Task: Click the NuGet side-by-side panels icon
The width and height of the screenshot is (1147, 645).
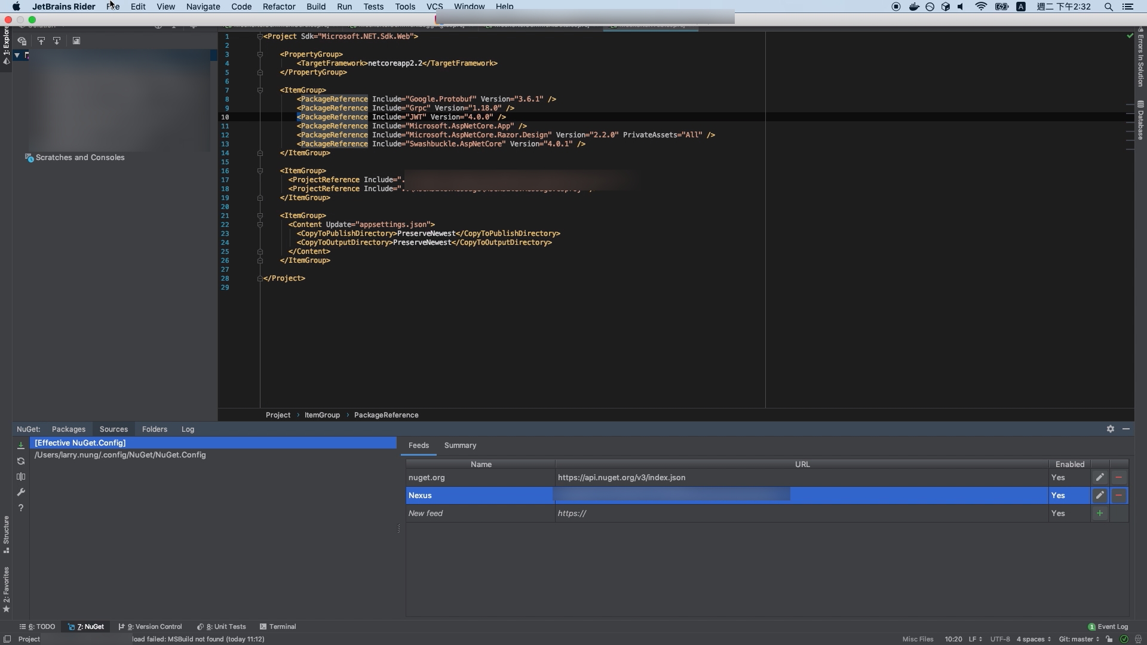Action: point(21,477)
